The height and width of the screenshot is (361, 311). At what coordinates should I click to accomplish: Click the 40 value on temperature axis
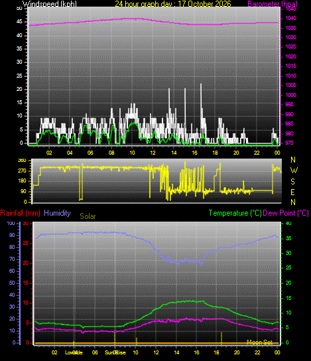tap(288, 223)
